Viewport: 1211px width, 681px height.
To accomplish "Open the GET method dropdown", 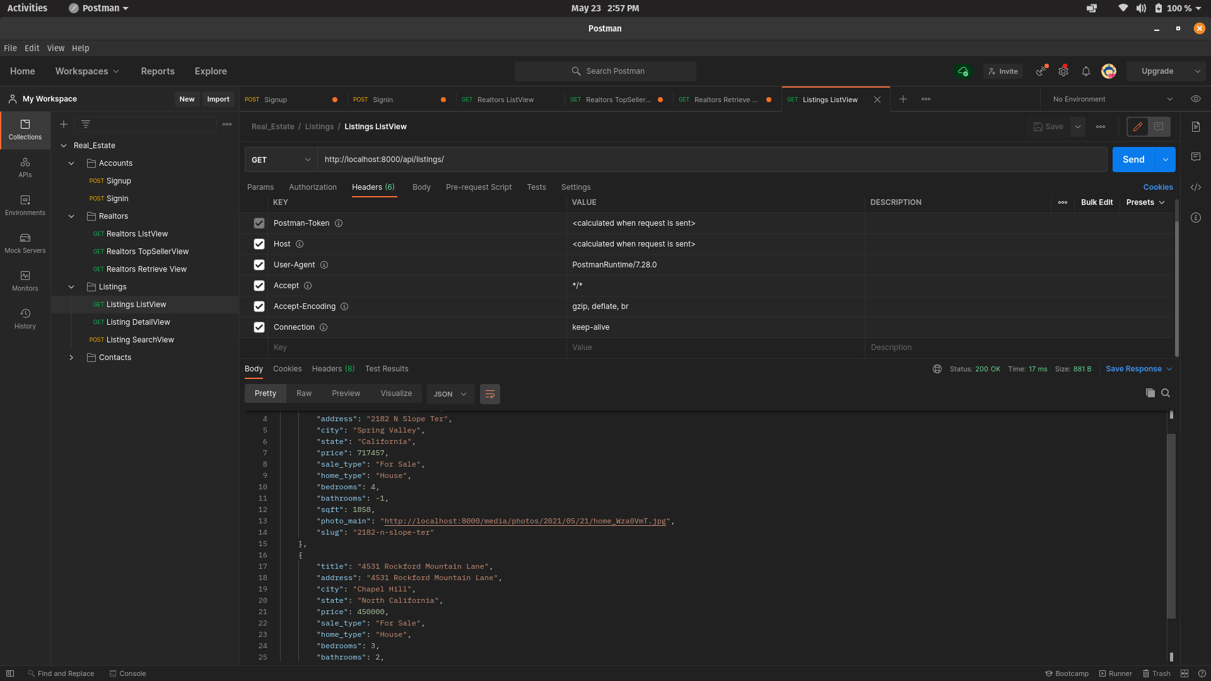I will tap(281, 160).
